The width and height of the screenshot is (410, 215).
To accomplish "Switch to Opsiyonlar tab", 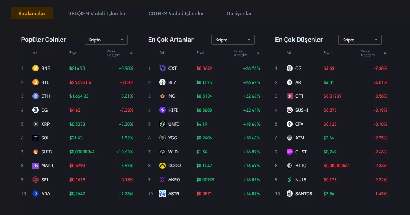I will pos(239,14).
